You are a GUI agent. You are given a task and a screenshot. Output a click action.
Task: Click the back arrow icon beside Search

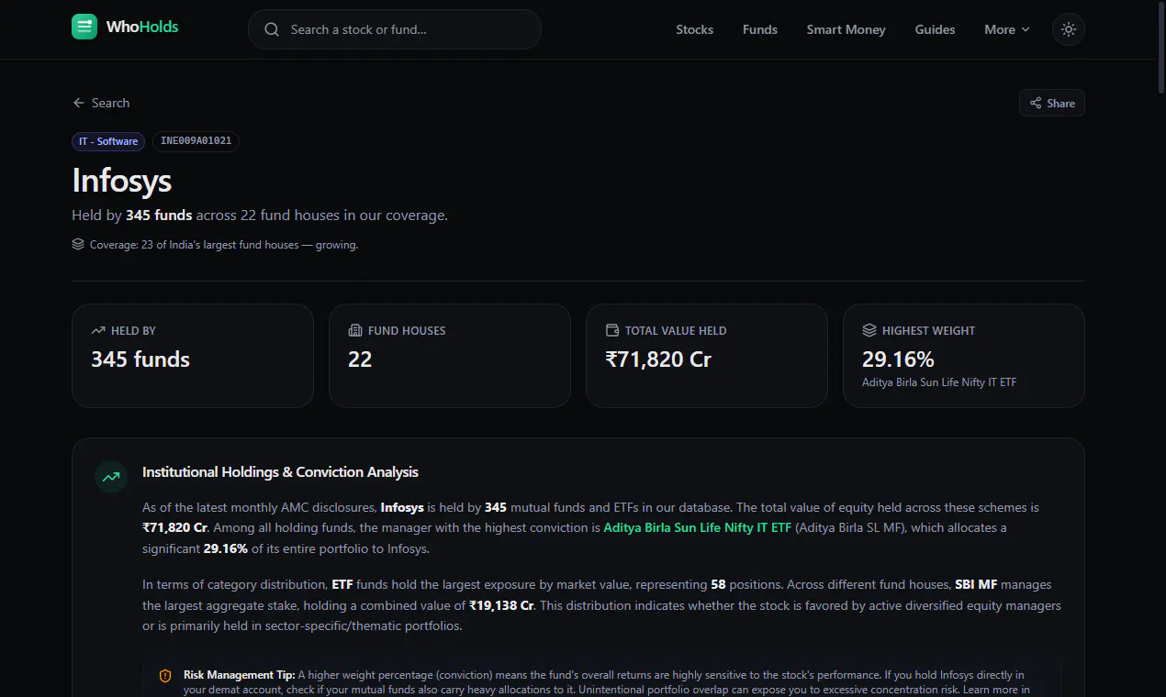79,103
